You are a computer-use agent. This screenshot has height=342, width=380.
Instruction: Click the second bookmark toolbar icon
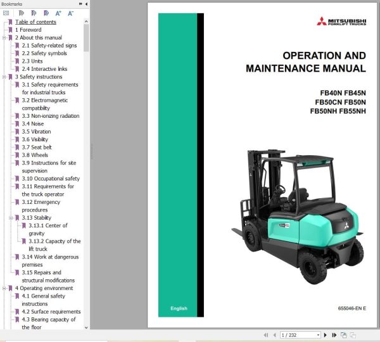[x=34, y=13]
